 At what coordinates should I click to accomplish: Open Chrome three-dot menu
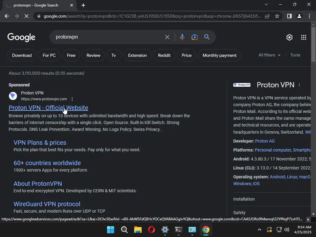[309, 16]
